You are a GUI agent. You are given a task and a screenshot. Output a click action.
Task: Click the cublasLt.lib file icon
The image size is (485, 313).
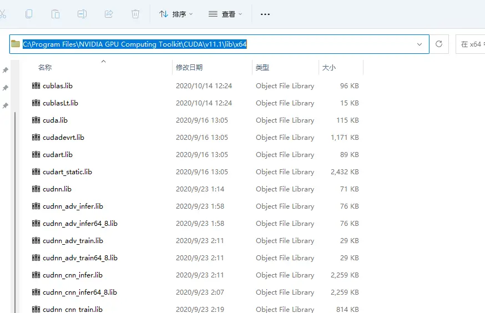(36, 103)
